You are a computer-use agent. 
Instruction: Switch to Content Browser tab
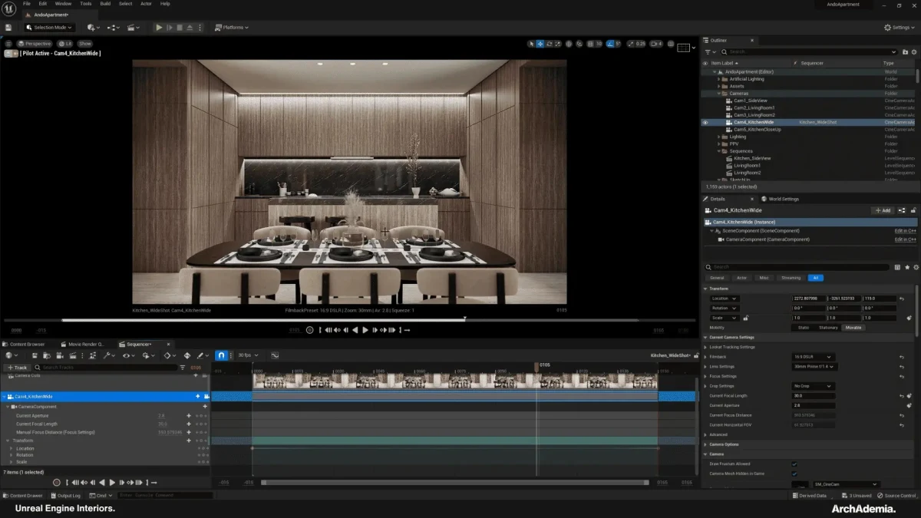tap(28, 345)
